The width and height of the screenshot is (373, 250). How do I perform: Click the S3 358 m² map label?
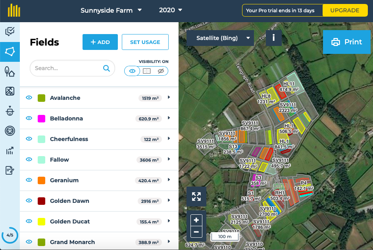point(258,180)
